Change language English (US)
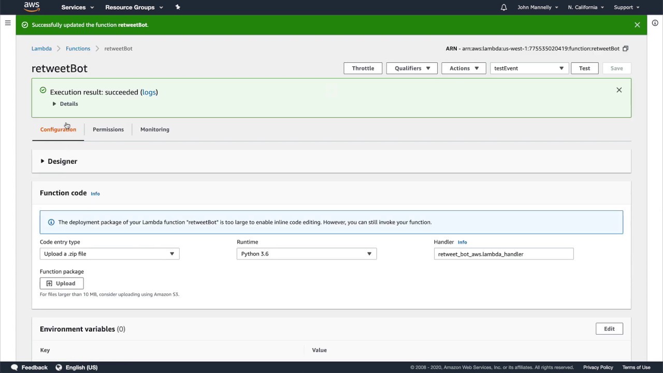663x373 pixels. [x=81, y=367]
